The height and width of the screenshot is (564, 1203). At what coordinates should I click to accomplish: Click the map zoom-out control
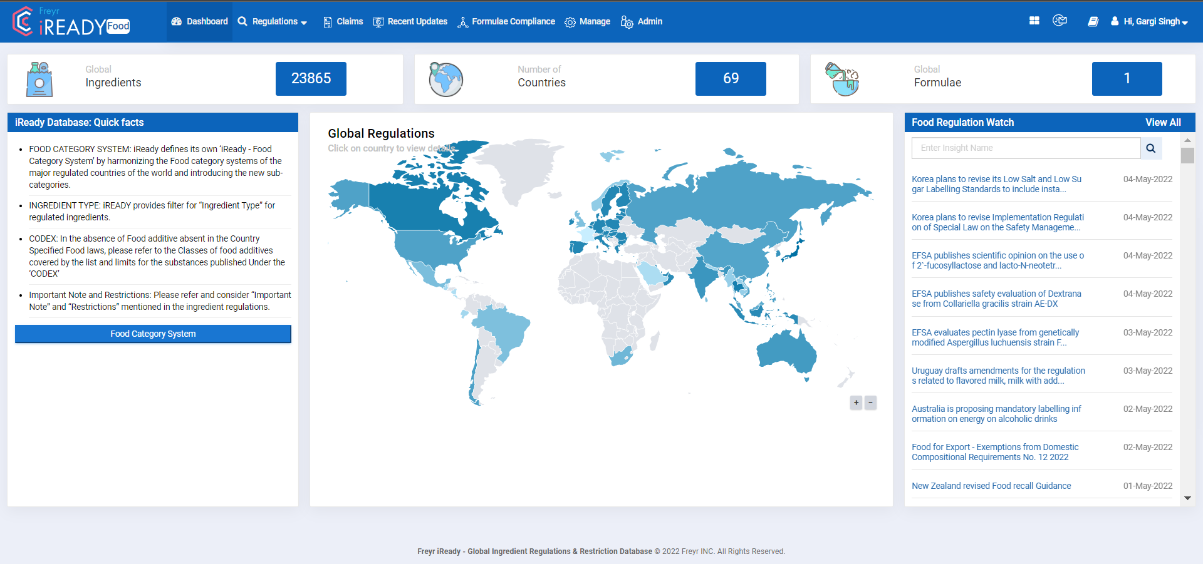871,402
